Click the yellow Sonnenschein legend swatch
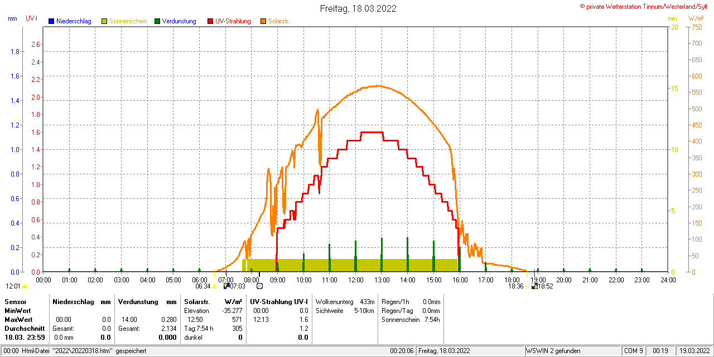This screenshot has height=357, width=714. point(104,21)
